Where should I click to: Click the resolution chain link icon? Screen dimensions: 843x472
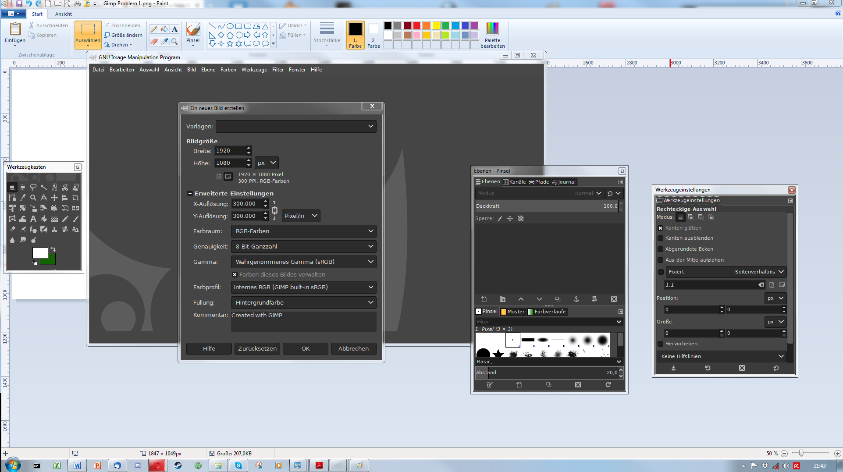[274, 210]
